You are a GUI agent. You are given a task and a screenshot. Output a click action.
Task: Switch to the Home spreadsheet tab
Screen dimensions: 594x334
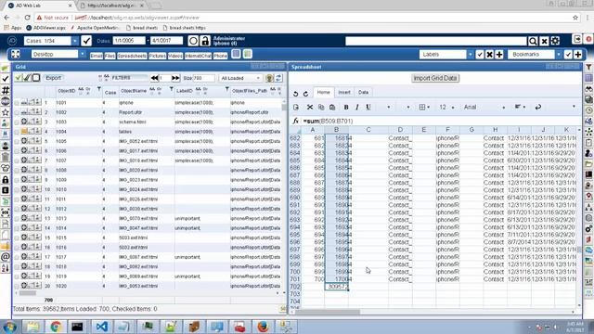324,92
